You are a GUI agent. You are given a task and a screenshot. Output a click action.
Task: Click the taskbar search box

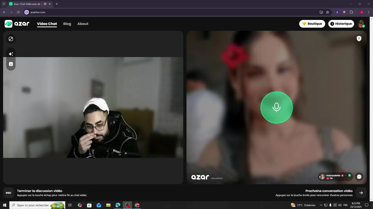pyautogui.click(x=37, y=205)
